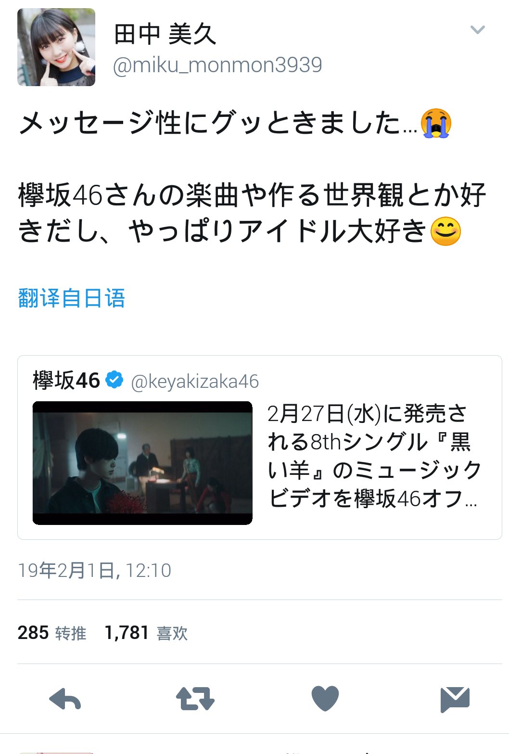Tap the quoted tweet text about 8thシングル
Viewport: 509px width, 754px height.
click(x=374, y=456)
